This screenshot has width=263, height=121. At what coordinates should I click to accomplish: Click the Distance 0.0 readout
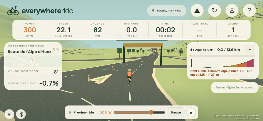(131, 30)
